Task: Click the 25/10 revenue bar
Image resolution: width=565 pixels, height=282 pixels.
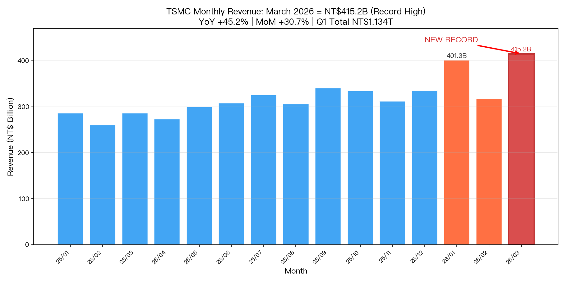Action: pos(360,168)
